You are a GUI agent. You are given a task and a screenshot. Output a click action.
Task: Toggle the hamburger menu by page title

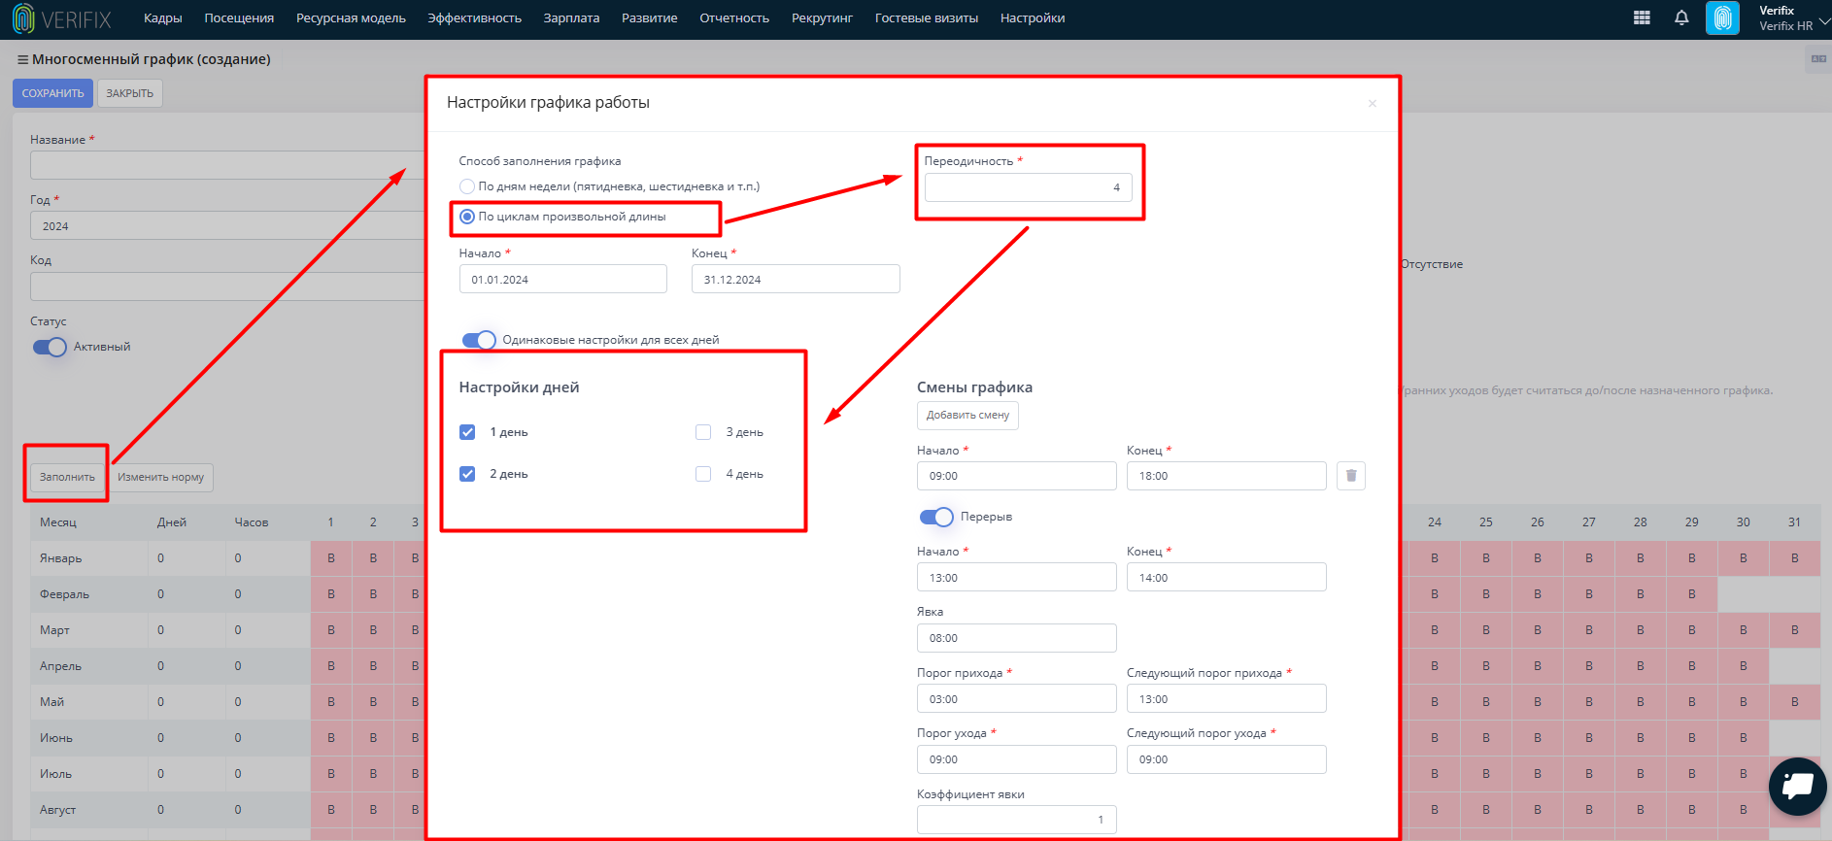pyautogui.click(x=22, y=59)
